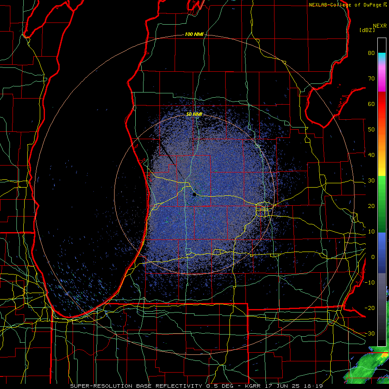389x389 pixels.
Task: Click the 50 value on dBZ scale
Action: [371, 130]
